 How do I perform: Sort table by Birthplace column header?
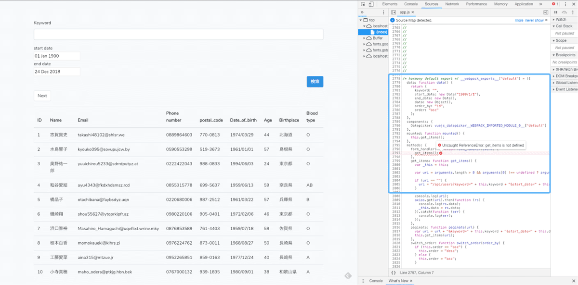click(289, 120)
